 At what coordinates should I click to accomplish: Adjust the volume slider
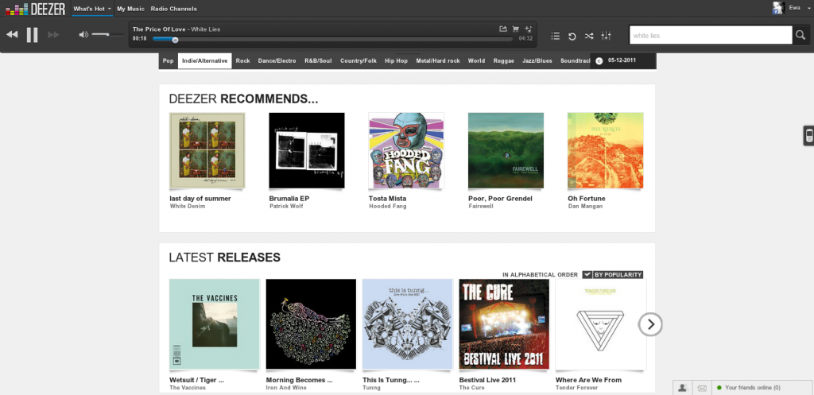click(x=107, y=35)
